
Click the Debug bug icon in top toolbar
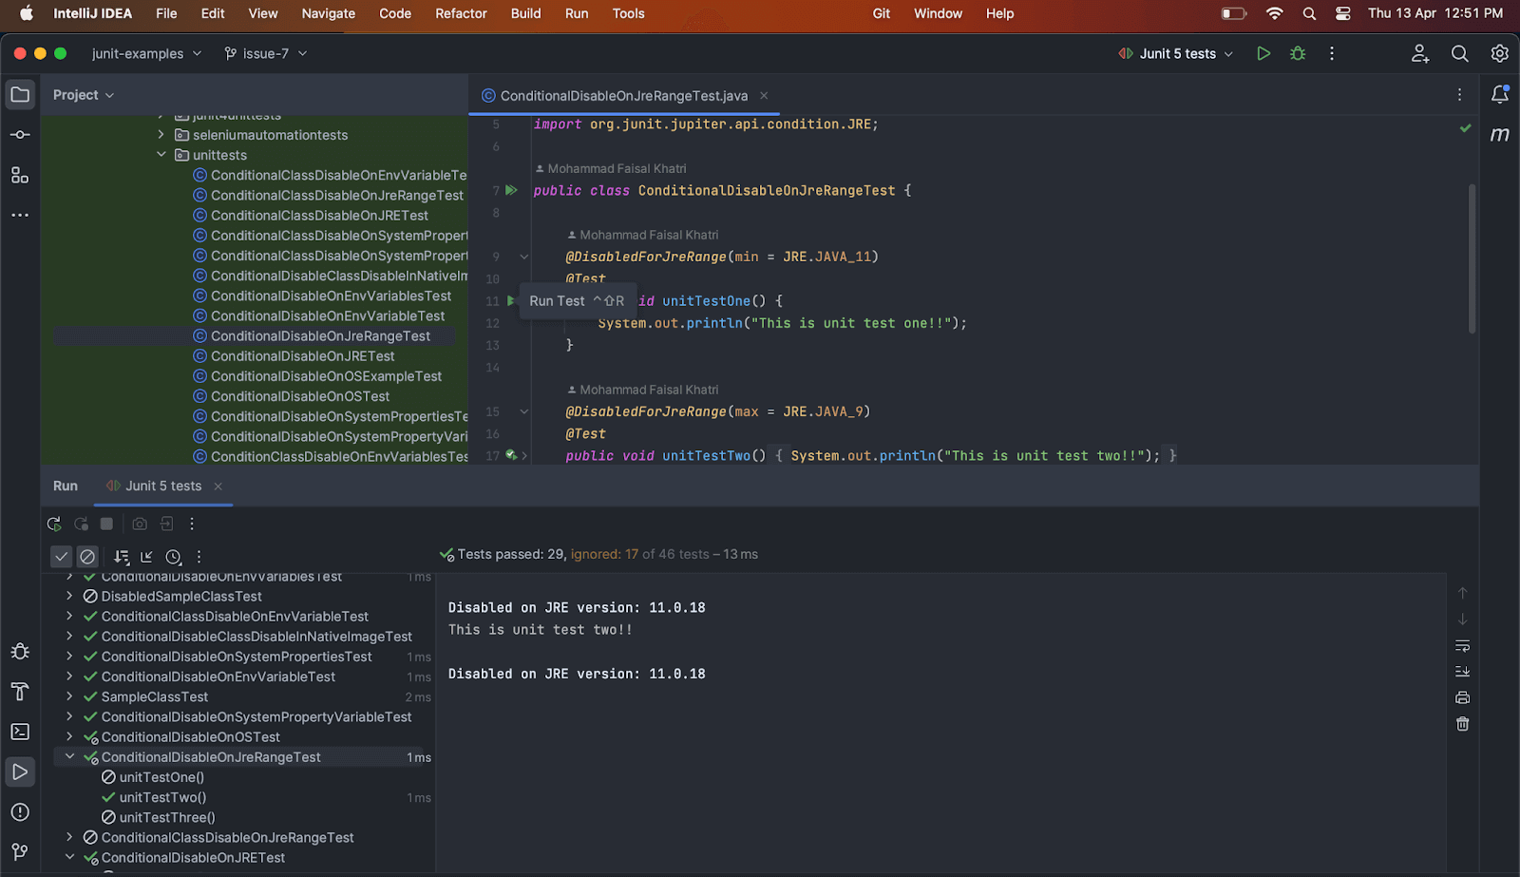(x=1298, y=54)
